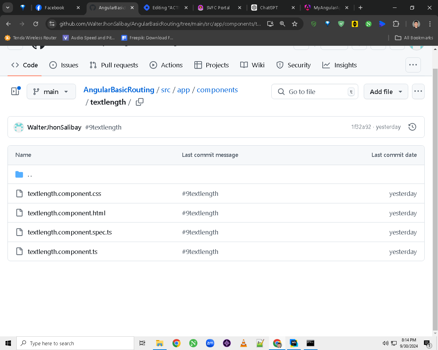The height and width of the screenshot is (350, 438).
Task: Switch to the Pull requests tab
Action: [x=114, y=65]
